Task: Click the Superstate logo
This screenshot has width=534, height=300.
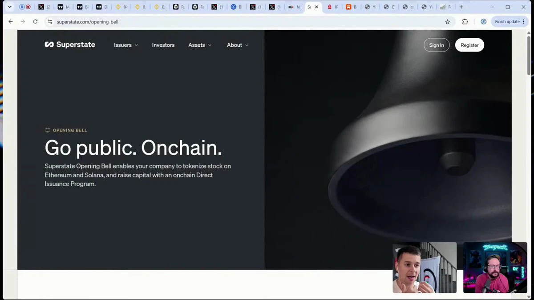Action: pyautogui.click(x=70, y=45)
